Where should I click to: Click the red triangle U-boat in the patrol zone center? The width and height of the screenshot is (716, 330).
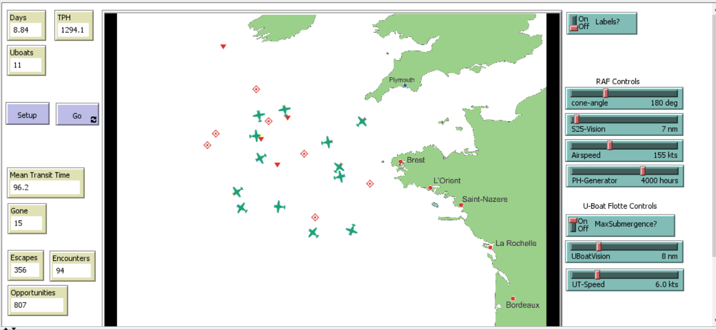coord(277,165)
